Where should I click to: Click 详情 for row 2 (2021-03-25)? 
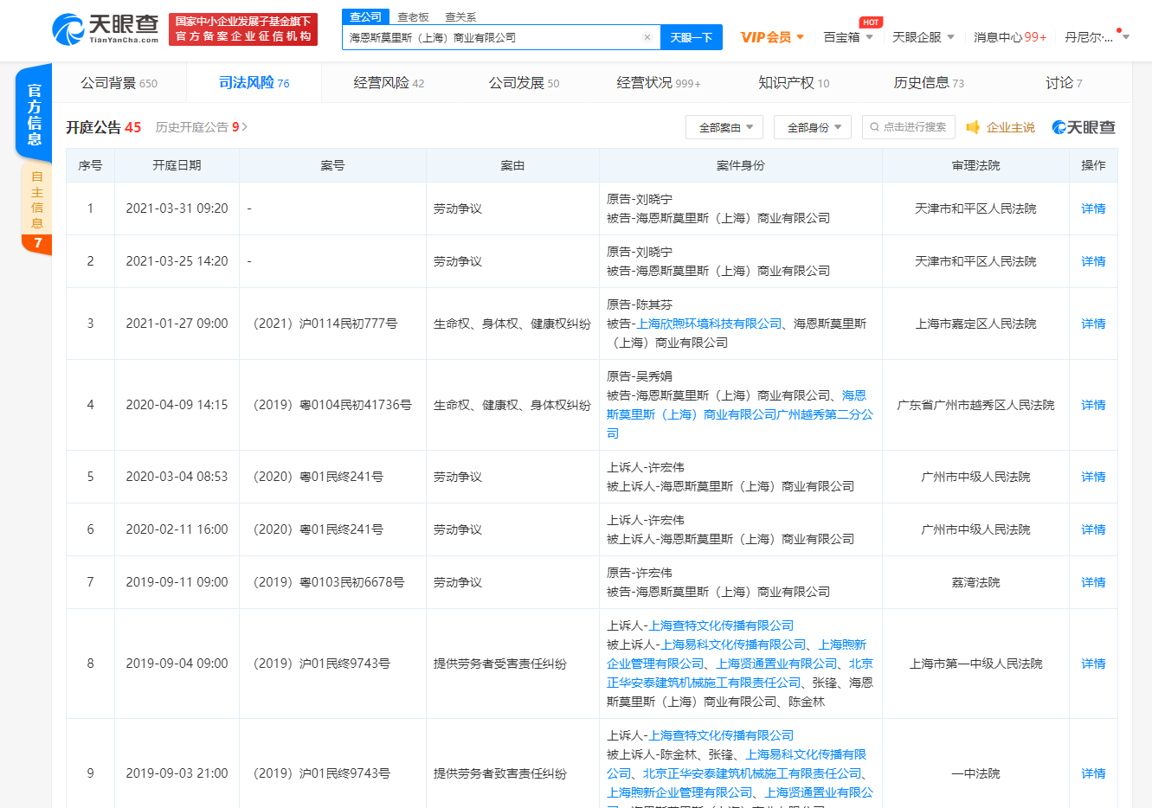1093,261
